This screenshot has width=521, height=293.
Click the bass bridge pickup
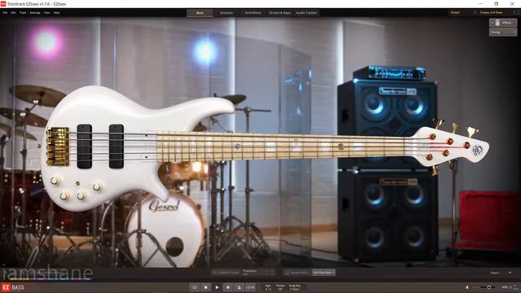pyautogui.click(x=85, y=146)
